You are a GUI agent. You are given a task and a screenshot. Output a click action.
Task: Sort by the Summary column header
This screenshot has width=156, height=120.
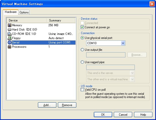61,20
